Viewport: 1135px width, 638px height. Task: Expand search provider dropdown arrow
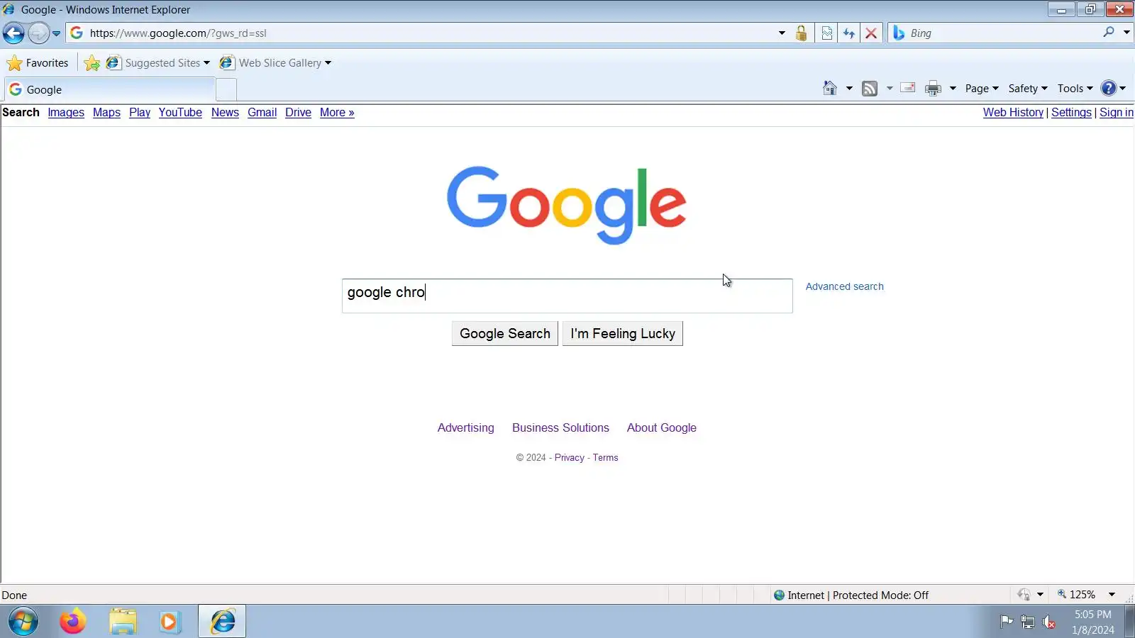coord(1126,32)
